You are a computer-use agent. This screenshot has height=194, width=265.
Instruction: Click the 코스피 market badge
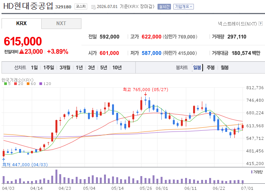click(81, 6)
